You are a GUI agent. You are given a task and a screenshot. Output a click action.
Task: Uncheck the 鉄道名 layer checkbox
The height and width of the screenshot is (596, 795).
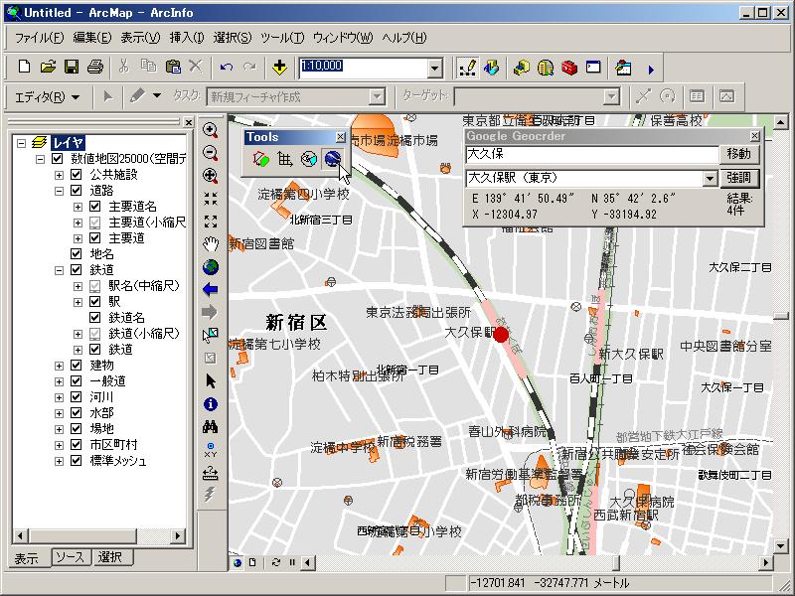(94, 318)
